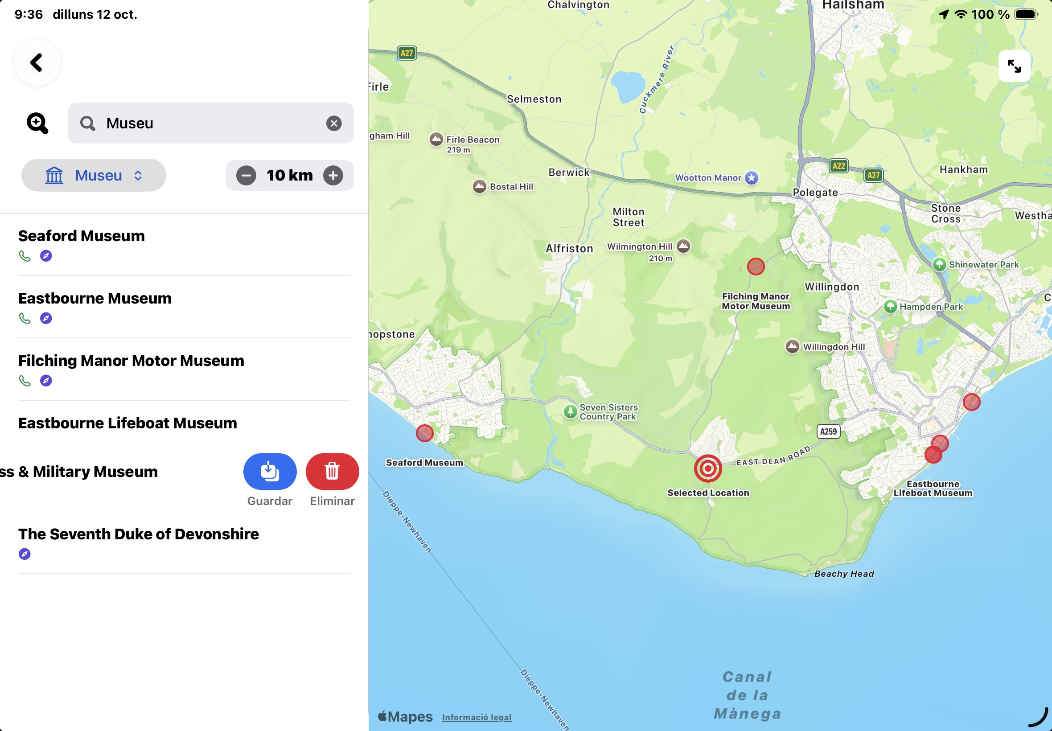Tap the blue Guardar save button
The image size is (1052, 731).
270,472
